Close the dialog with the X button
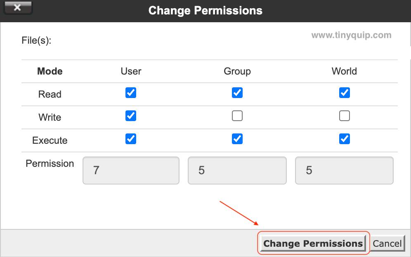 [17, 8]
